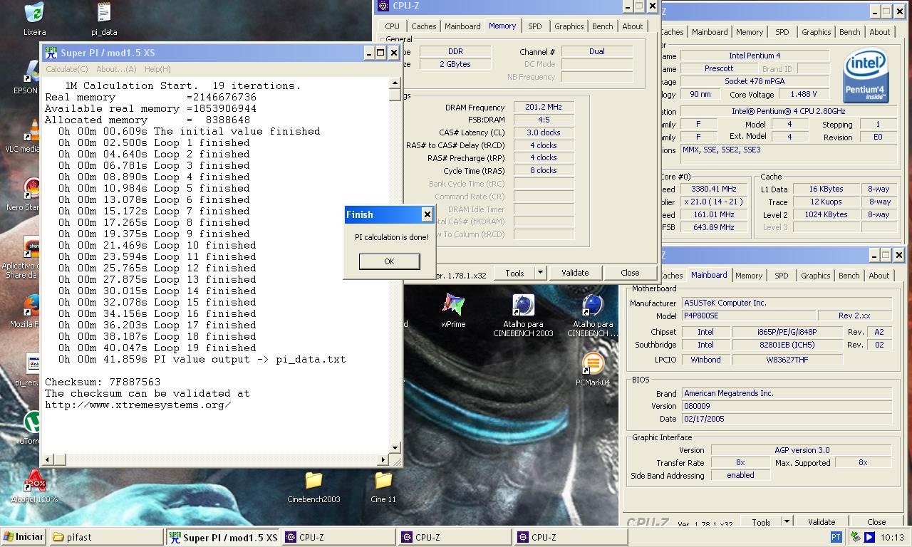Open the Iniciar start menu
Screen dimensions: 912x547
tap(24, 537)
